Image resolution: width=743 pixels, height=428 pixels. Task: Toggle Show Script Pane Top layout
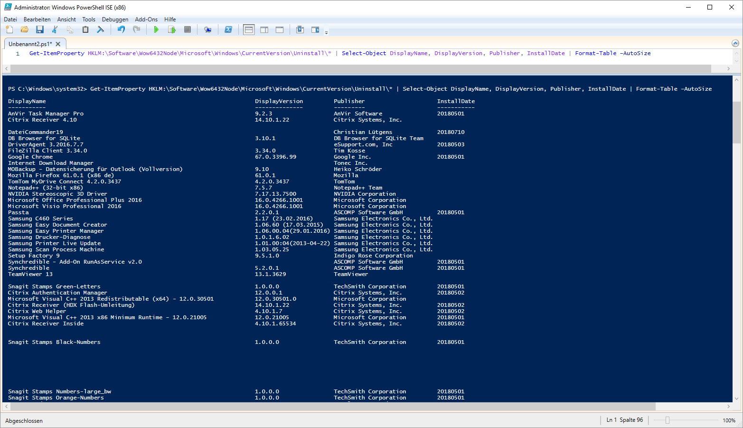point(249,29)
